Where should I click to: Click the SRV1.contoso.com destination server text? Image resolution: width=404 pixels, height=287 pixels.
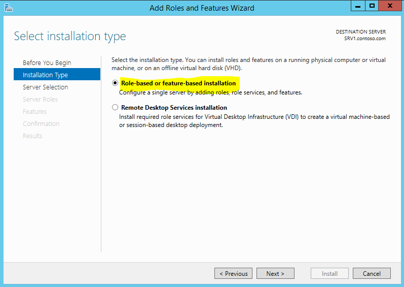point(365,39)
